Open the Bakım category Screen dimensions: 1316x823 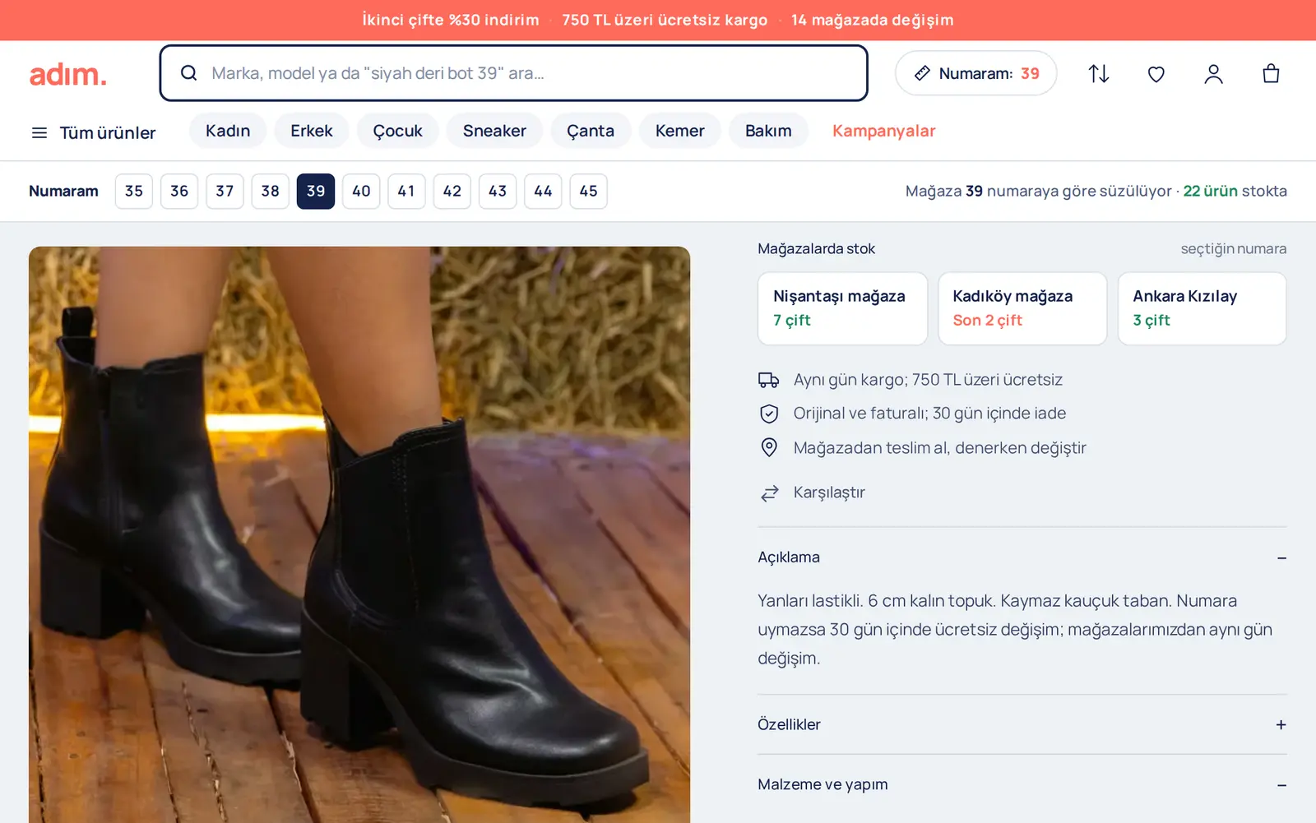(768, 131)
